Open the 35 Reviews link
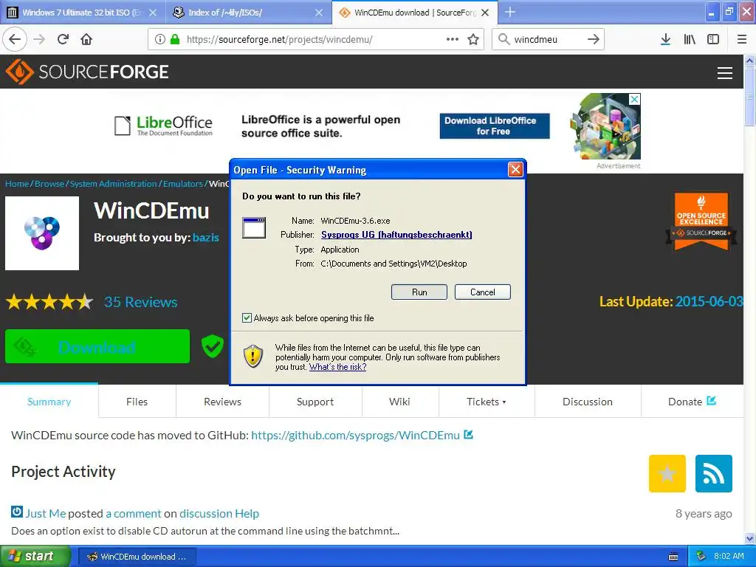The width and height of the screenshot is (756, 567). (141, 302)
